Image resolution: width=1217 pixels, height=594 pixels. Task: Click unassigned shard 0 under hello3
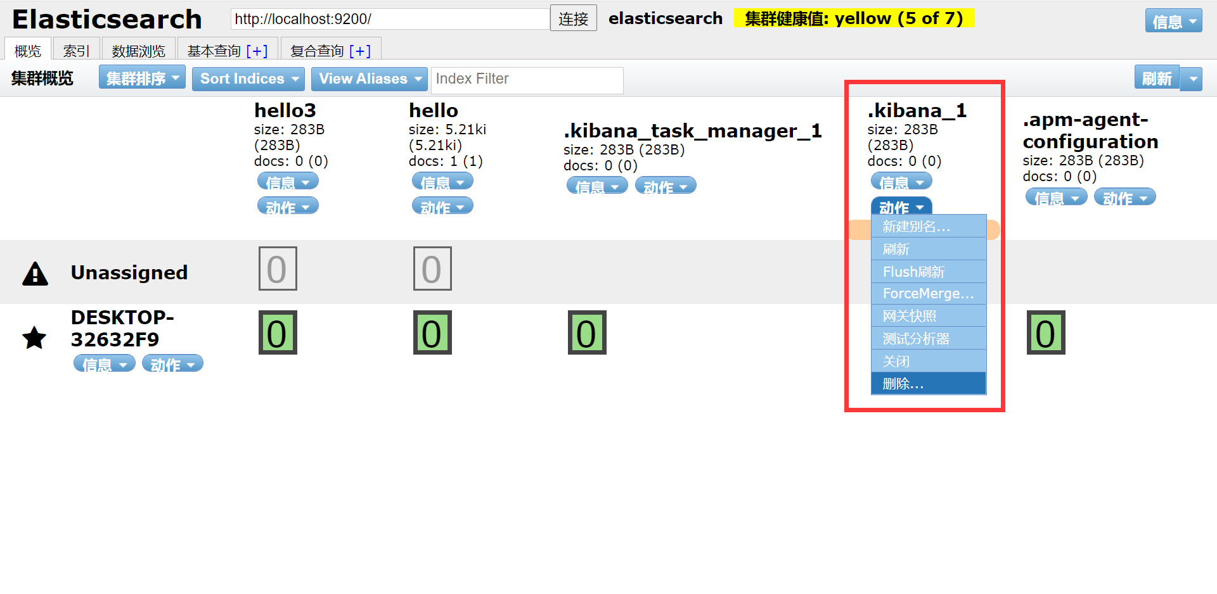pyautogui.click(x=278, y=269)
